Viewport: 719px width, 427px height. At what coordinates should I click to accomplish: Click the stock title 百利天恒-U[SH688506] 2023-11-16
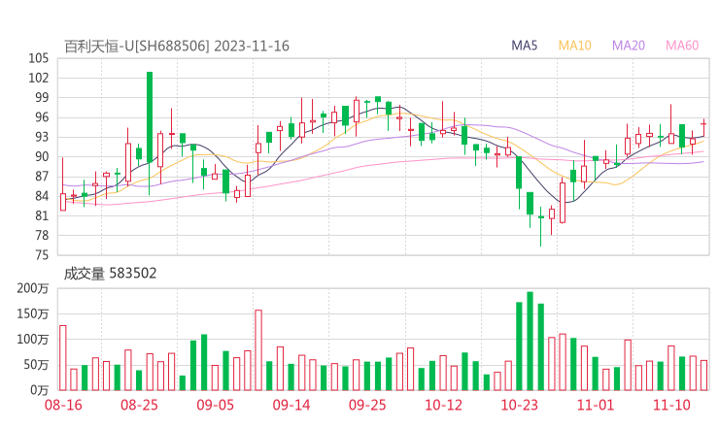(x=177, y=47)
